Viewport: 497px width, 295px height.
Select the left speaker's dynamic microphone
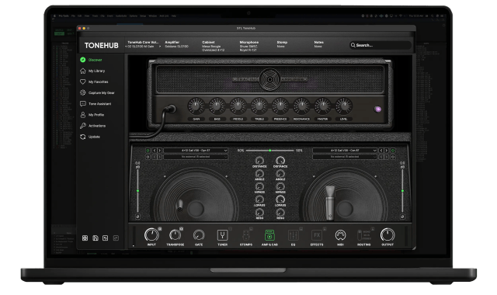tap(179, 206)
